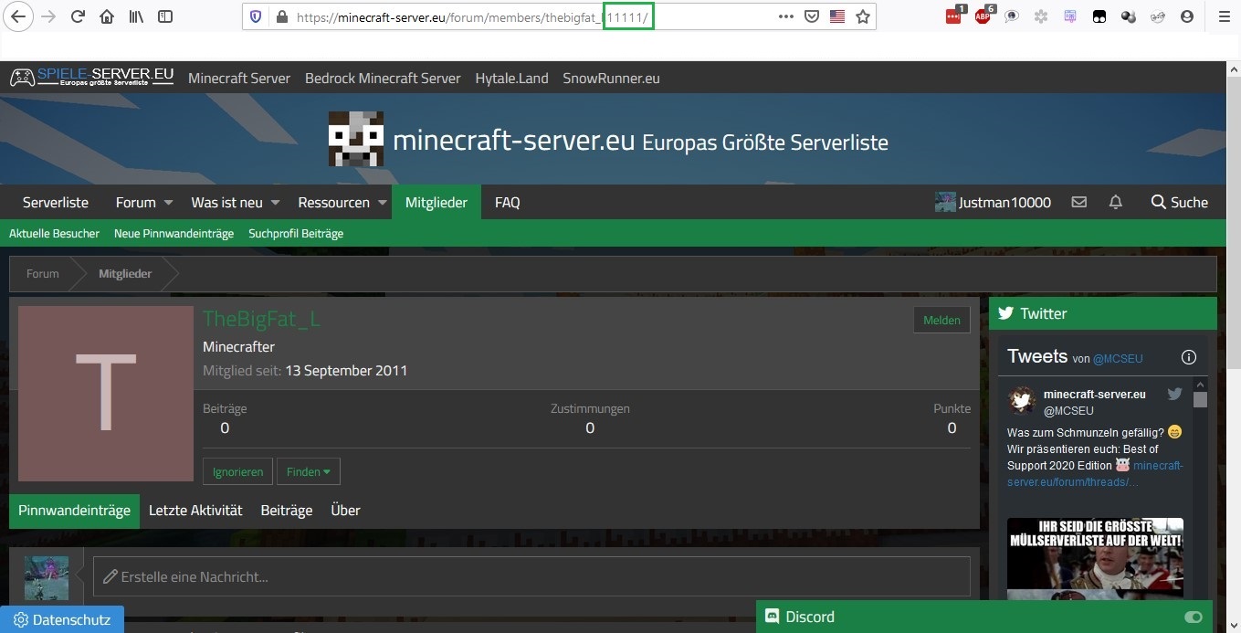Open Suche search in forum navbar
Viewport: 1241px width, 633px height.
click(x=1179, y=202)
